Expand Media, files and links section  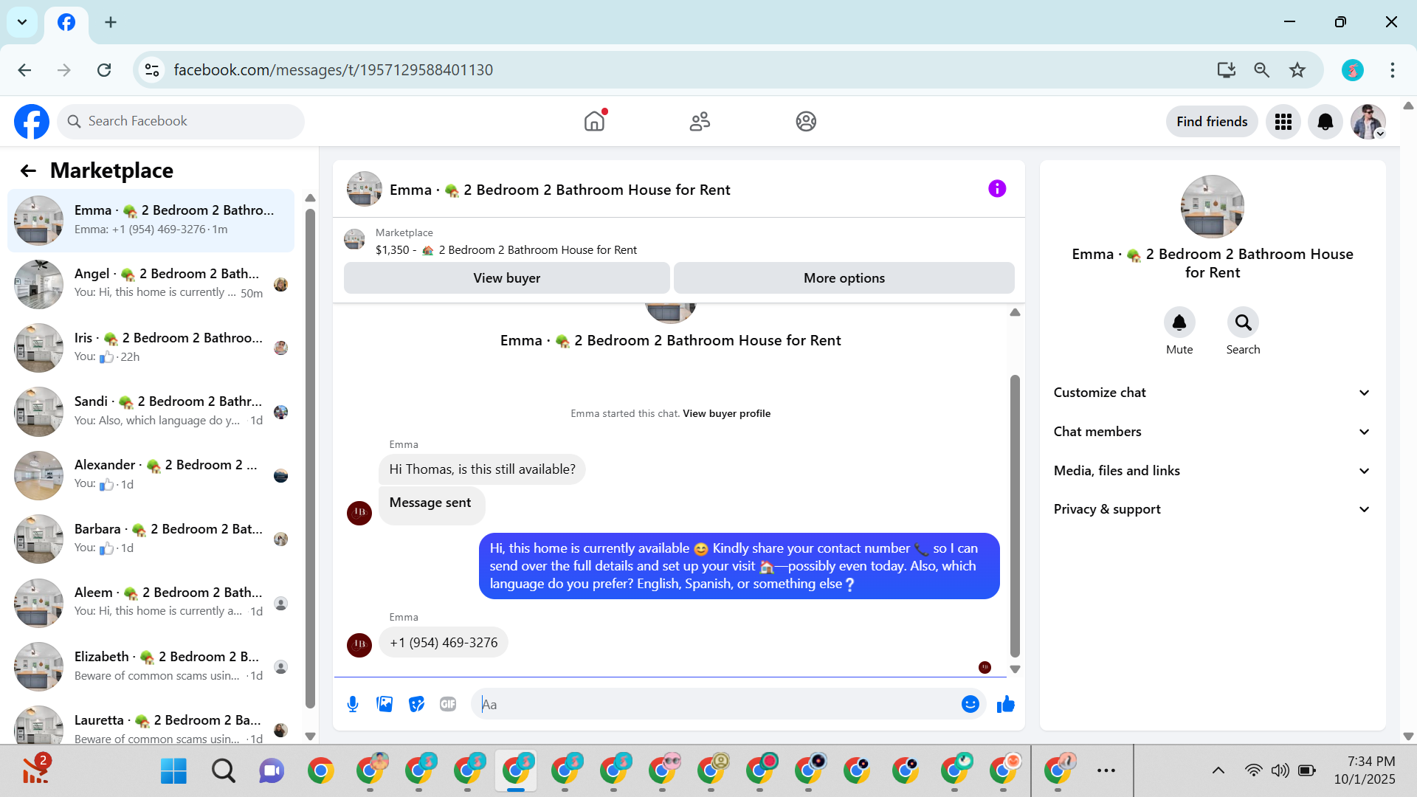pyautogui.click(x=1213, y=471)
